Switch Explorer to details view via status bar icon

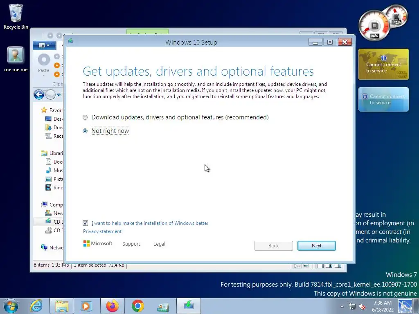(x=297, y=266)
